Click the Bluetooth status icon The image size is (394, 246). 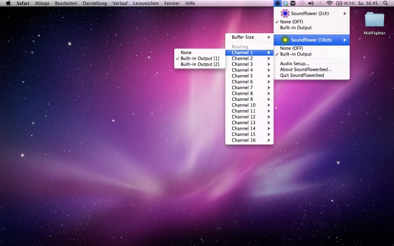click(321, 3)
